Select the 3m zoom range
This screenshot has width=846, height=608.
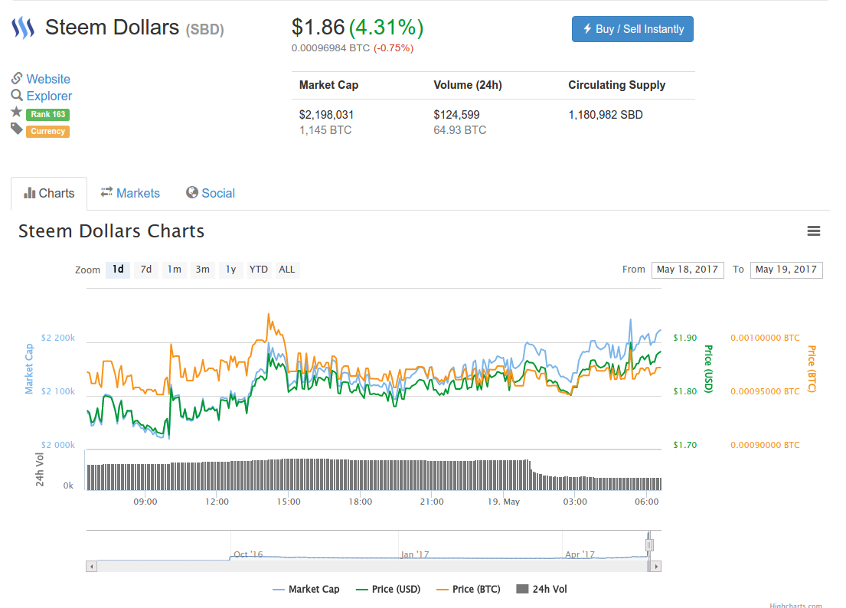202,270
